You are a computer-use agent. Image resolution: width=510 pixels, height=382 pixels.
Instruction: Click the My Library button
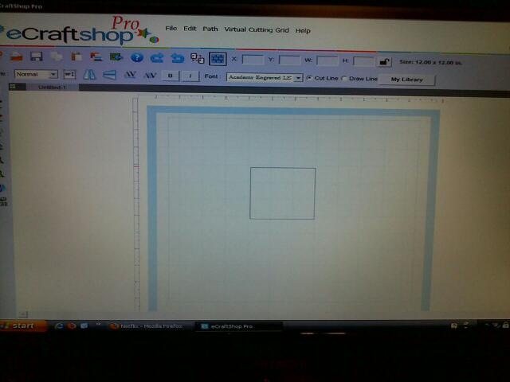(406, 80)
